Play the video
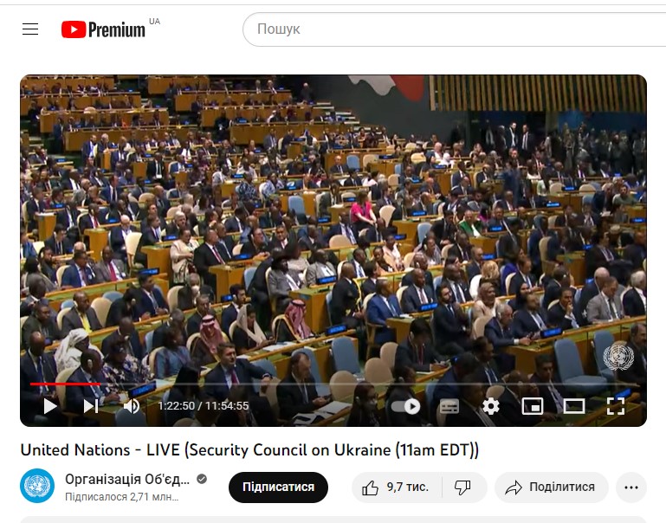The image size is (666, 523). [50, 406]
